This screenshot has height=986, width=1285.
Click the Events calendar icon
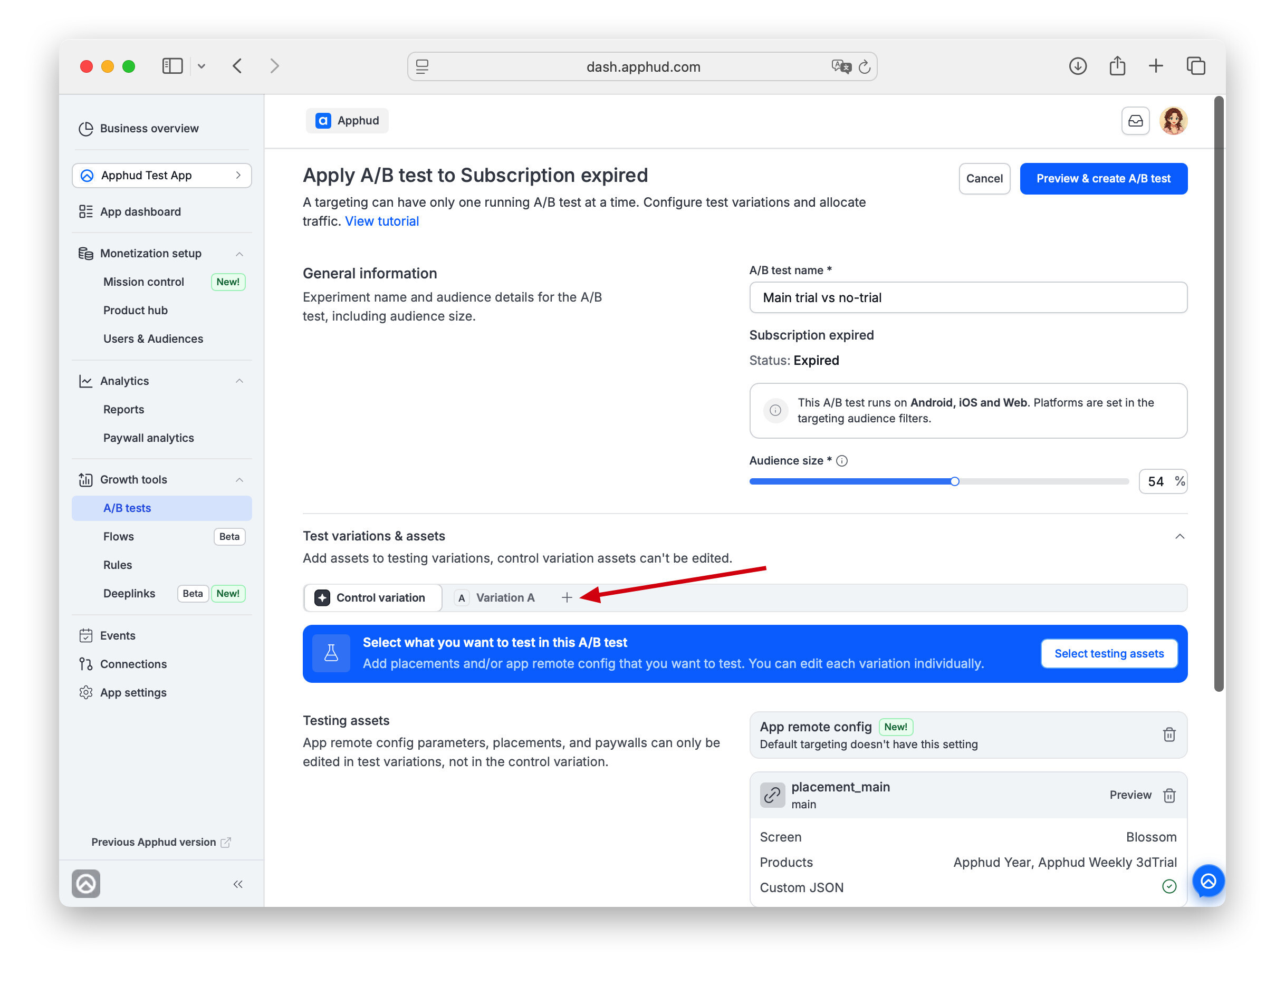85,635
